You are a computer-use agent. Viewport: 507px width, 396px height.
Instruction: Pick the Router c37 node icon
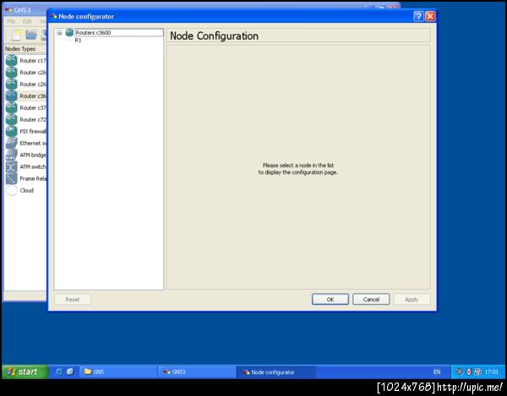(11, 108)
